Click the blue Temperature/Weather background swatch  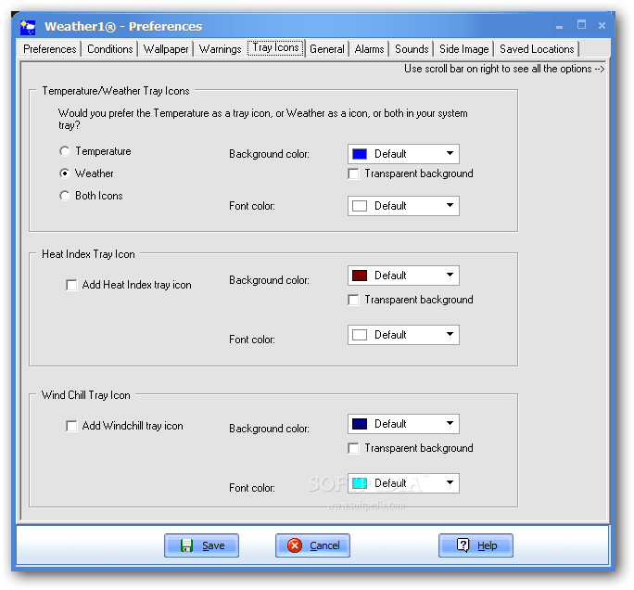point(360,154)
